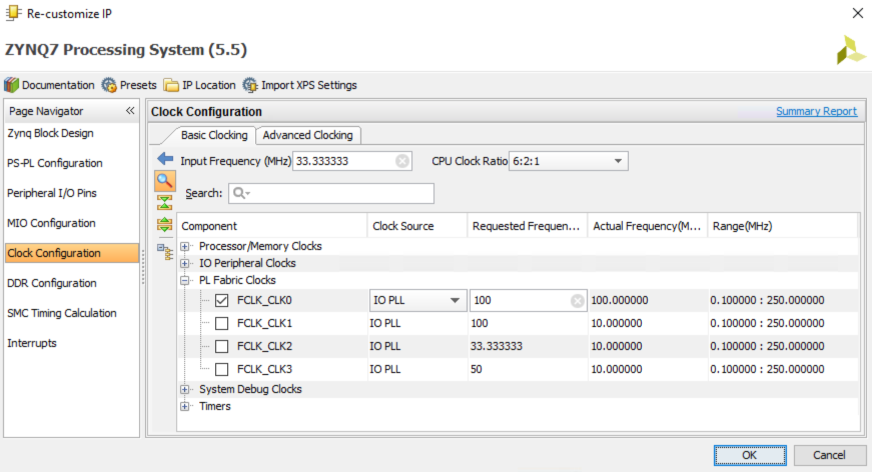Expand Timers tree node
This screenshot has height=472, width=872.
coord(185,406)
